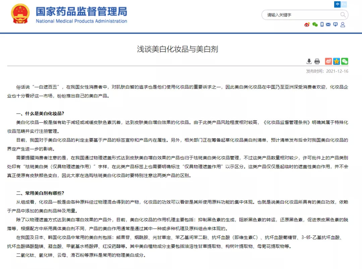The image size is (362, 269).
Task: Share article to WeChat green button
Action: tap(345, 61)
